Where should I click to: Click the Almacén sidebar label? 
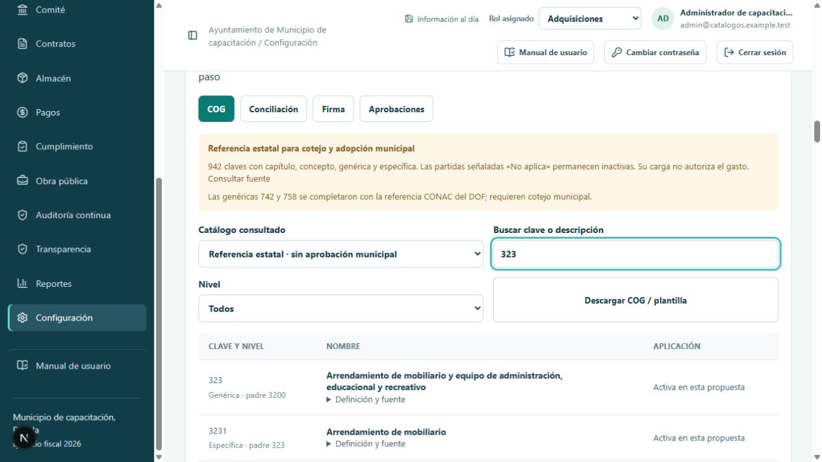coord(53,79)
